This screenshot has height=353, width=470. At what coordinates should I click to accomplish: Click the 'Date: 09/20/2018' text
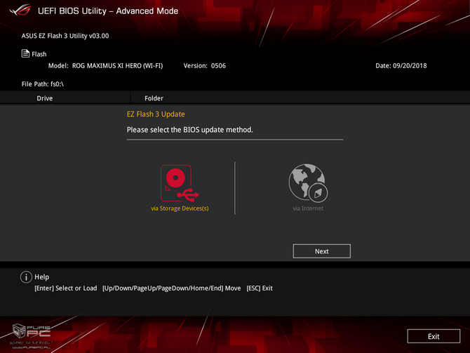pos(401,66)
